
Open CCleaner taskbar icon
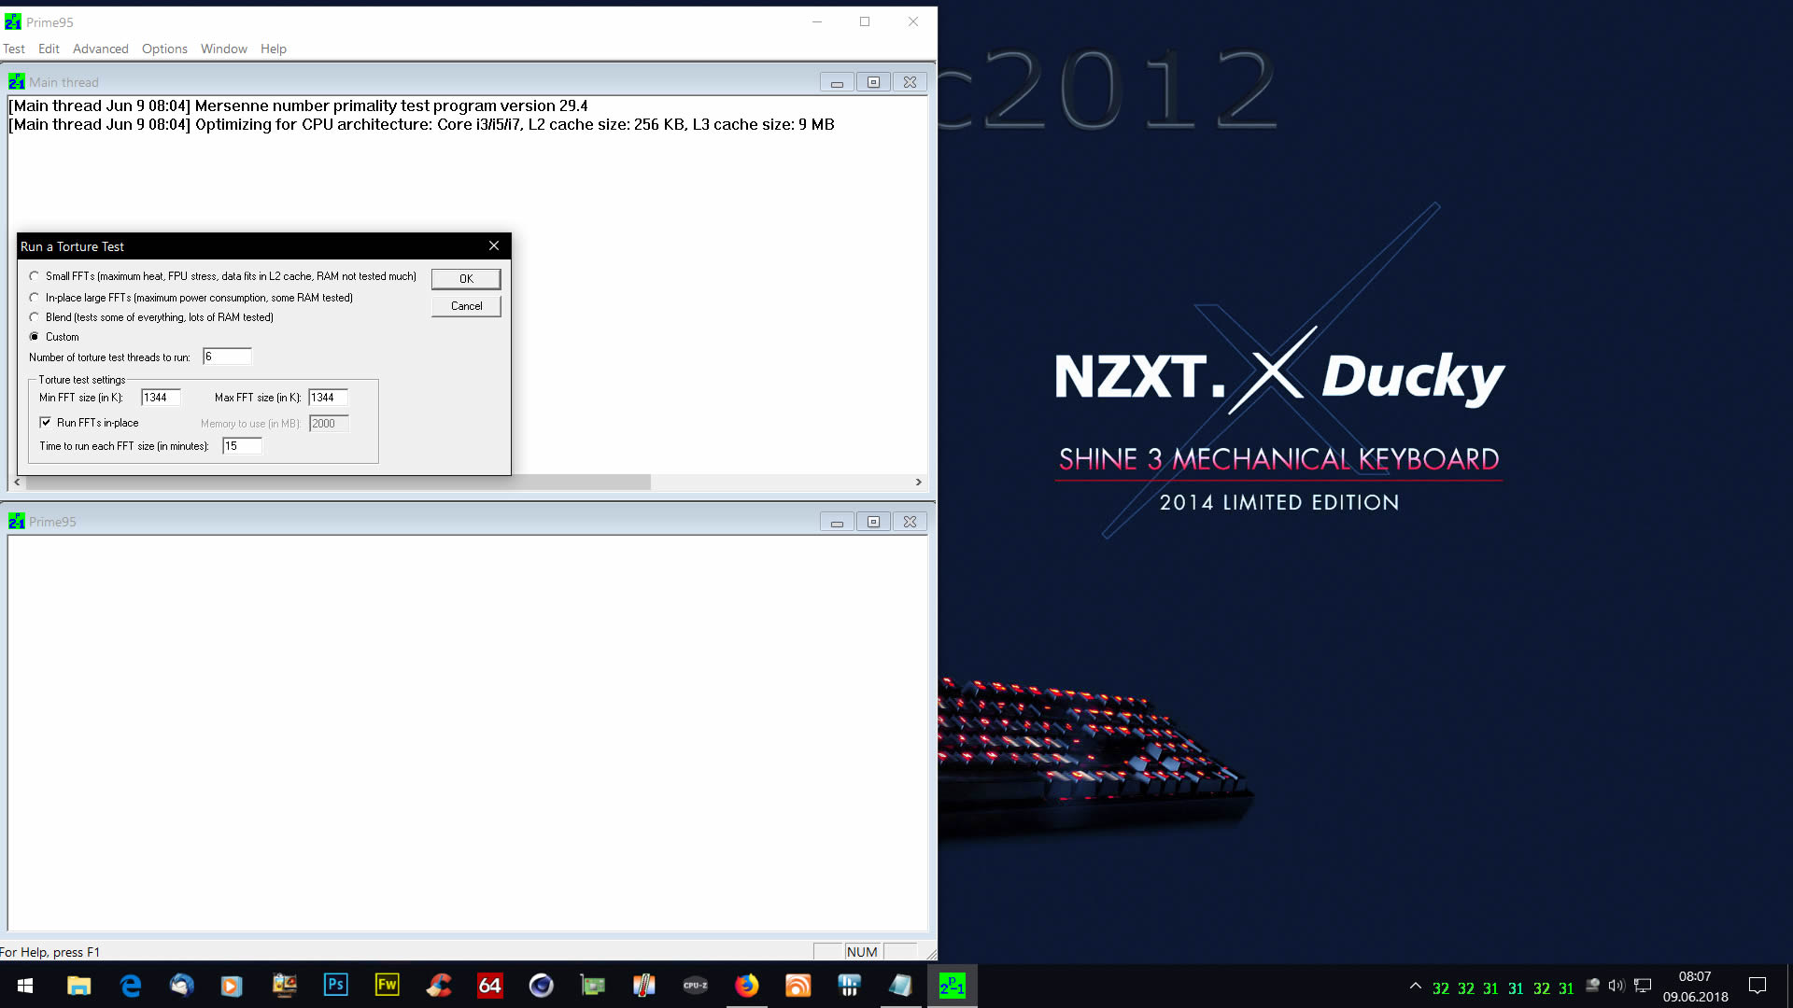438,986
